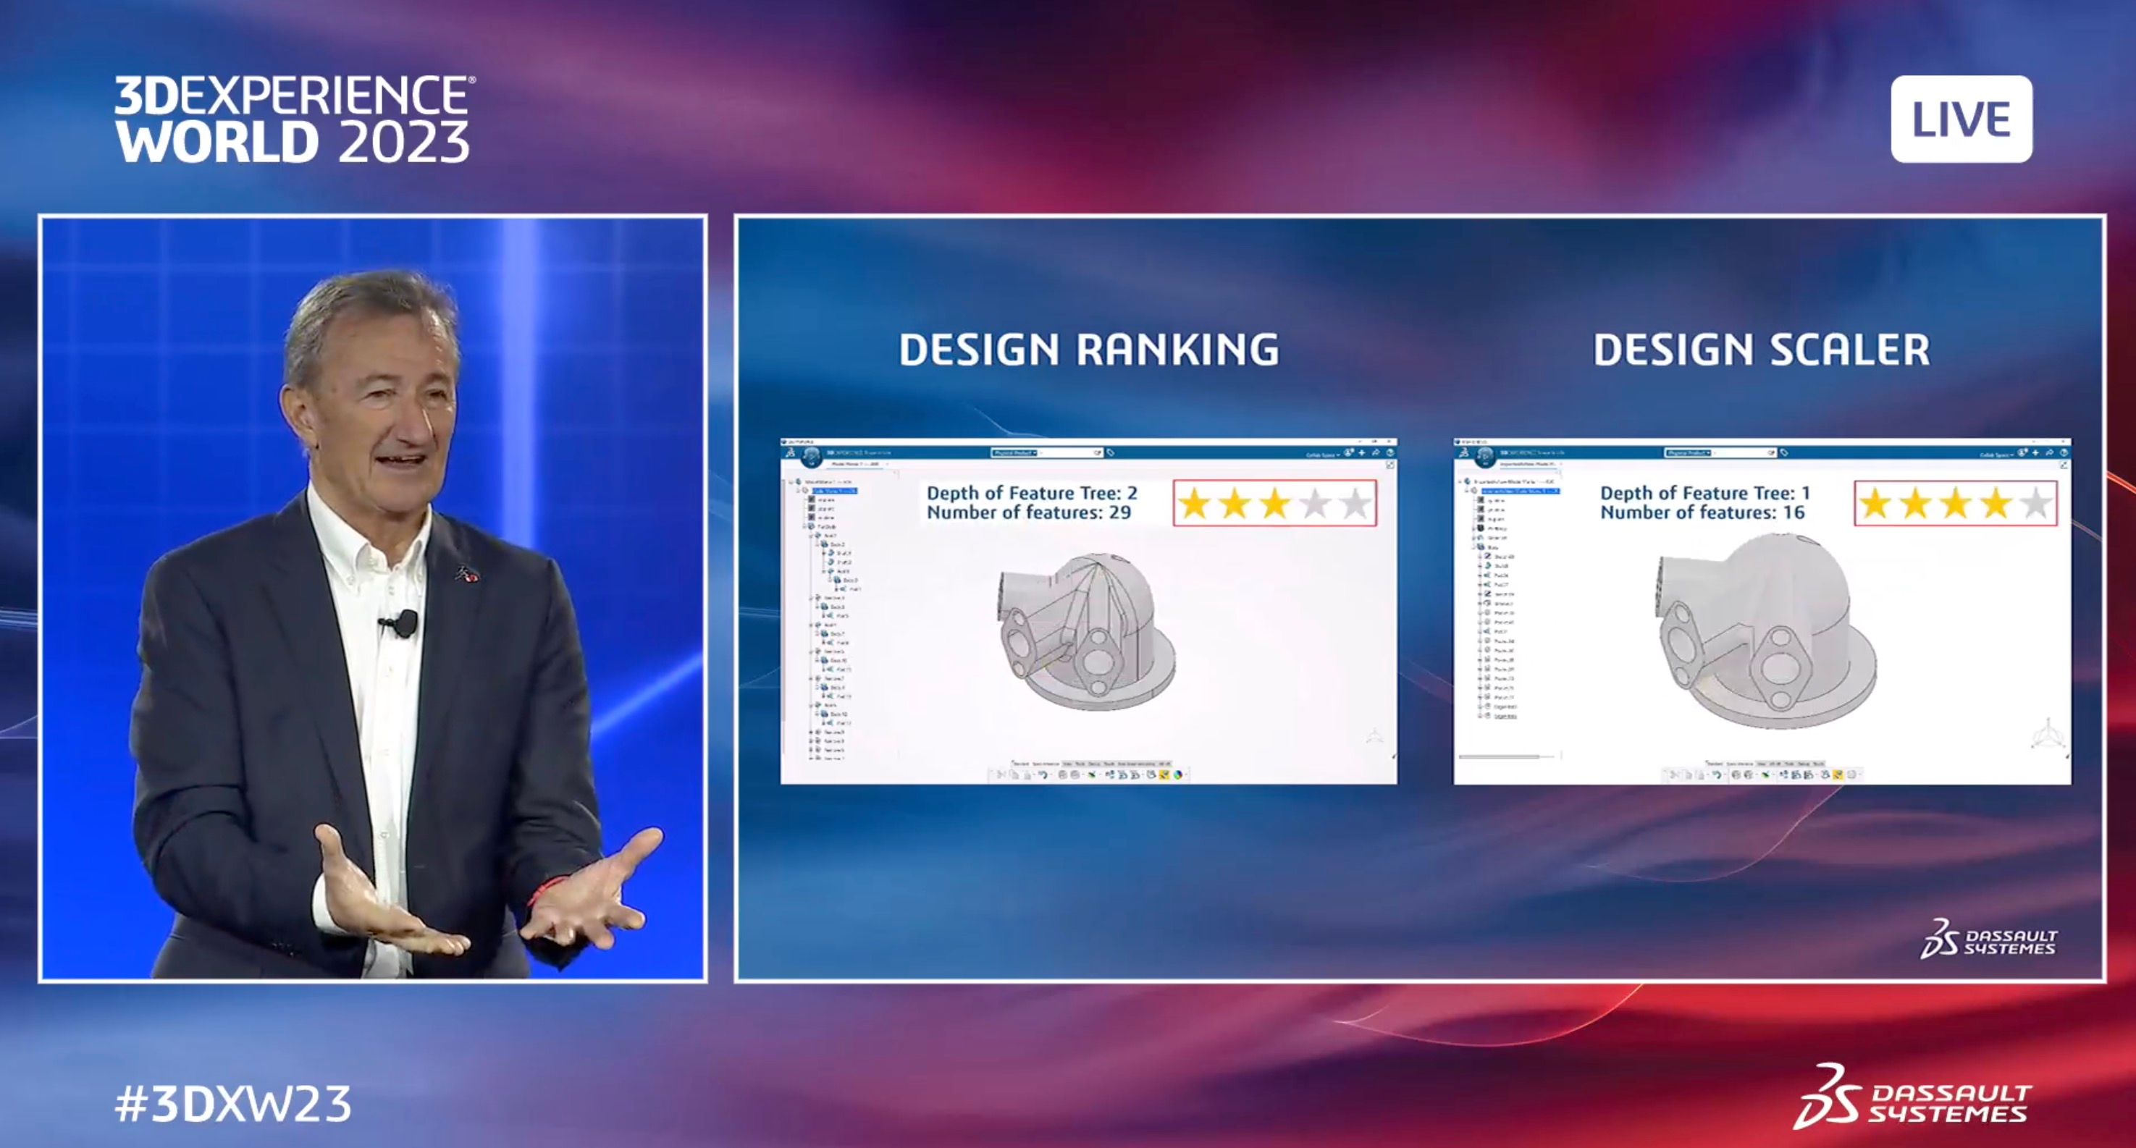Screen dimensions: 2136x1148
Task: Click the fourth grey star in Design Ranking rating
Action: (1315, 505)
